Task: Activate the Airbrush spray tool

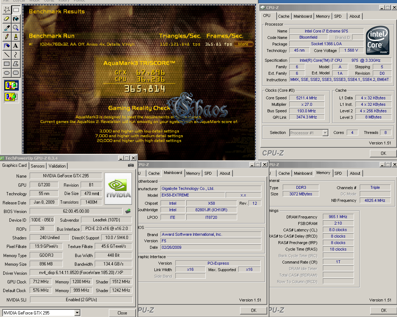Action: [7, 46]
